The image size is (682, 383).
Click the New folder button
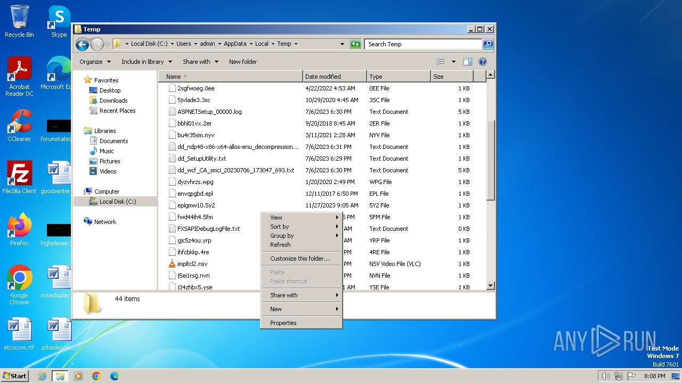coord(243,62)
